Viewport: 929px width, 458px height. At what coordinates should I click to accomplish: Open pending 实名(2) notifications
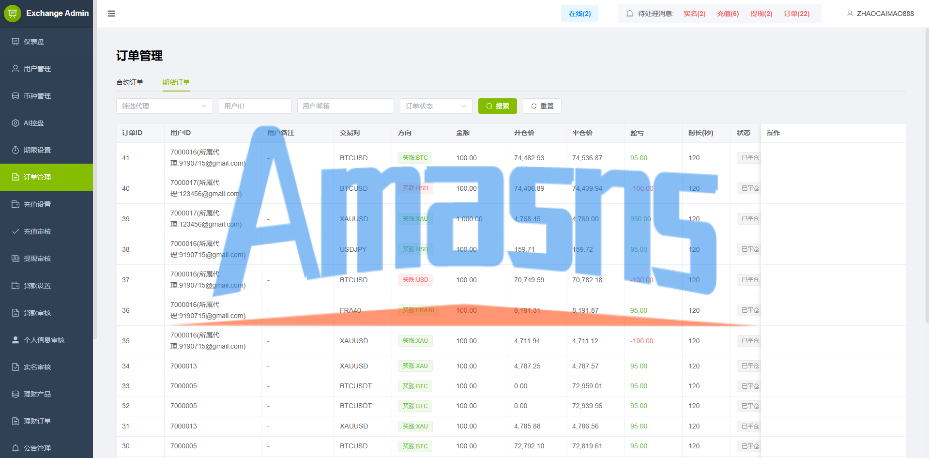pyautogui.click(x=694, y=14)
